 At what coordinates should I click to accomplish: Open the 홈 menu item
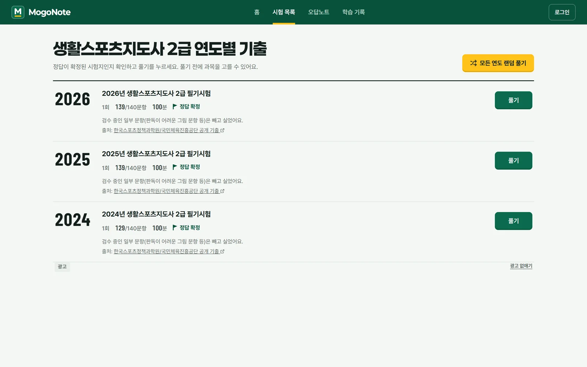click(257, 12)
